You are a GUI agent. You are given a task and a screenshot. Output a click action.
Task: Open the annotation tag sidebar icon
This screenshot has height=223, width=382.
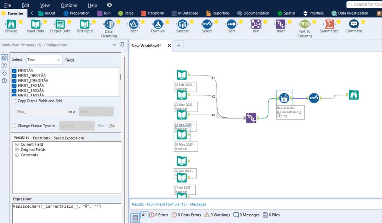(x=4, y=73)
